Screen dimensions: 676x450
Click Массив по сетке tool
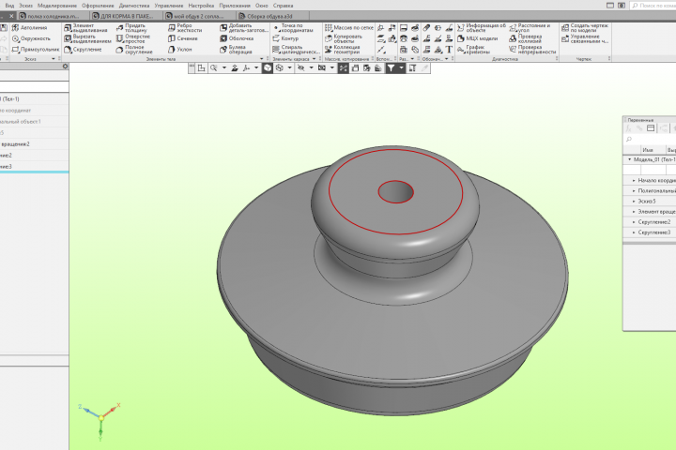[348, 27]
